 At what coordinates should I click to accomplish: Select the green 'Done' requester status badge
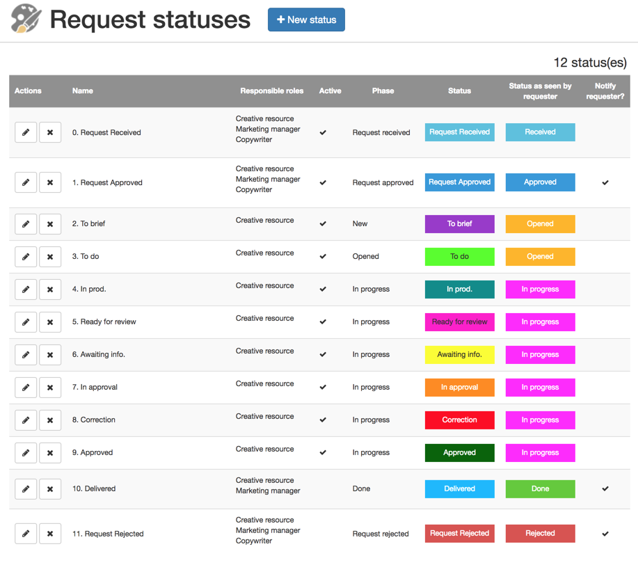pos(540,488)
